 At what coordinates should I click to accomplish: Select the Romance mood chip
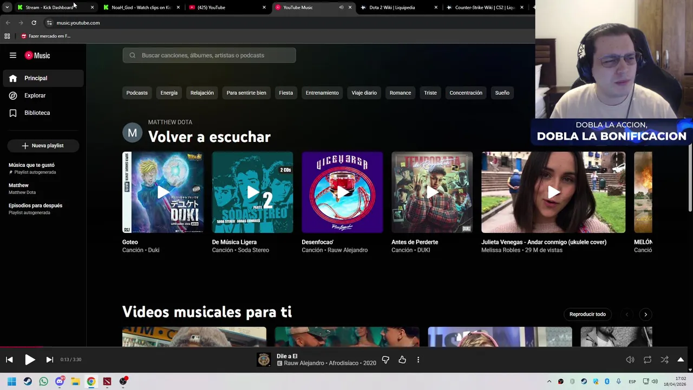pyautogui.click(x=400, y=93)
